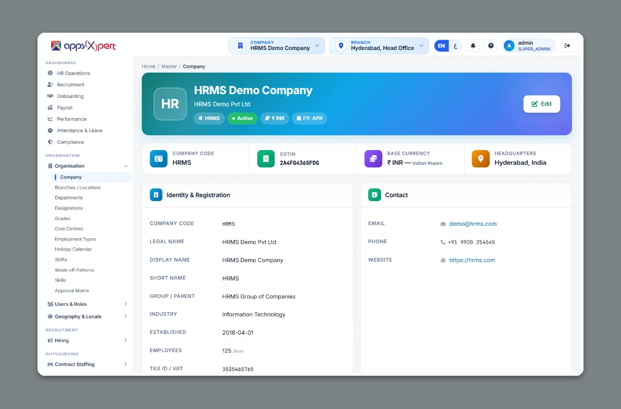This screenshot has width=621, height=409.
Task: Click the FY: APR badge
Action: pos(309,118)
